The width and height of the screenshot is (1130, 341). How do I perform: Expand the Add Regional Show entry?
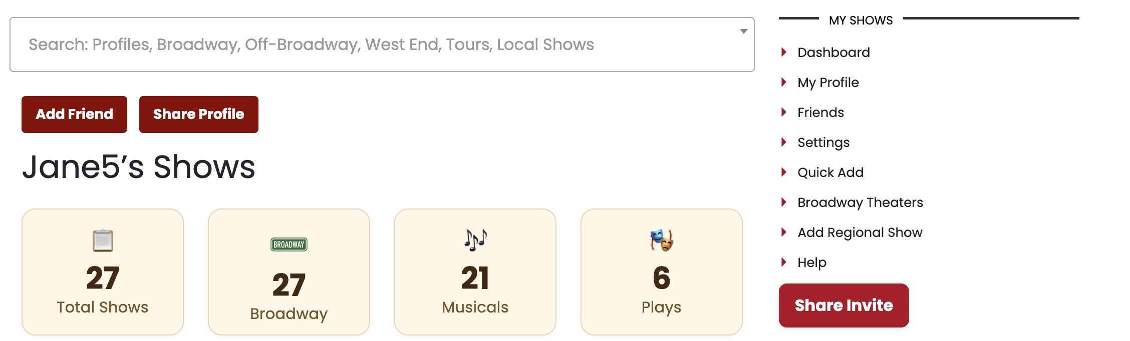click(860, 232)
